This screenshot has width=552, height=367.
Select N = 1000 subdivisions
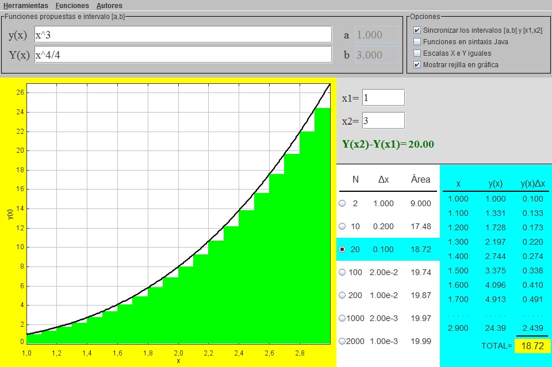point(343,318)
